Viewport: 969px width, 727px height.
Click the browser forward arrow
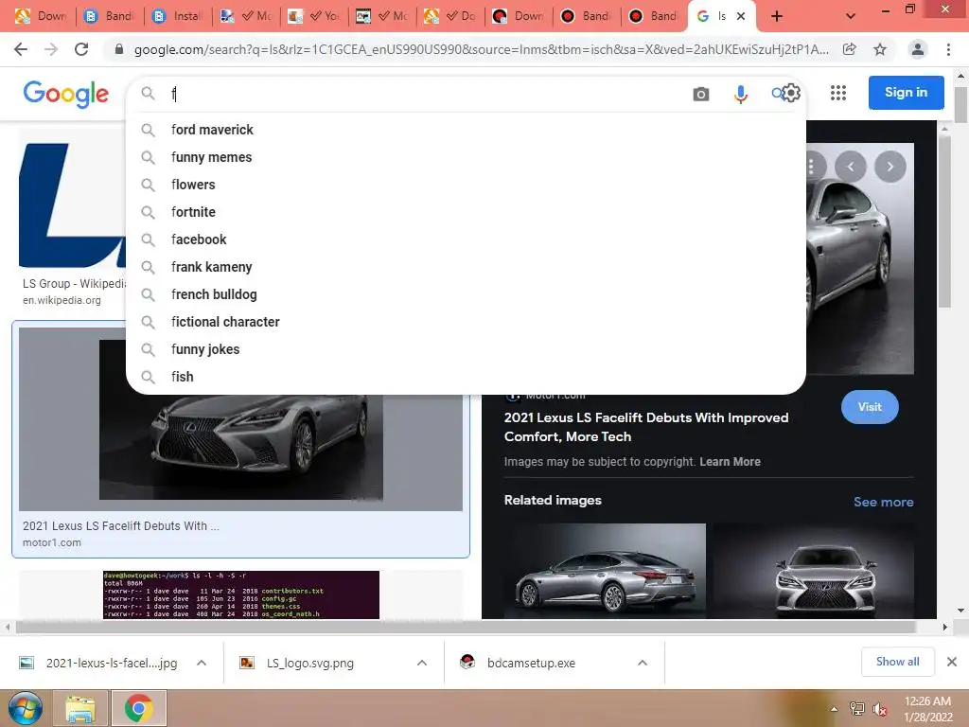coord(51,49)
